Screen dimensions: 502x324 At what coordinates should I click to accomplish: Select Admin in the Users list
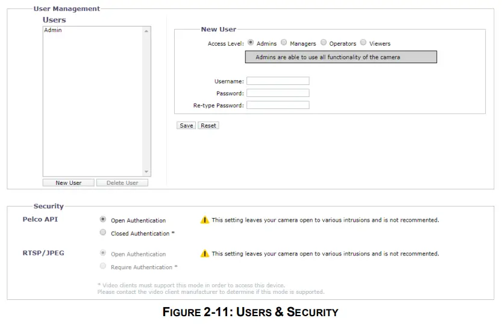tap(53, 30)
